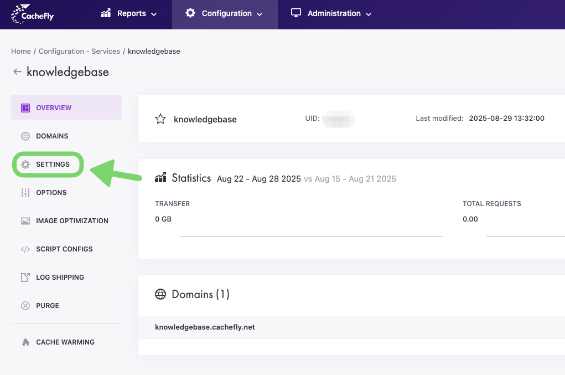The image size is (565, 375).
Task: Click the Purge circle-x icon
Action: [25, 306]
